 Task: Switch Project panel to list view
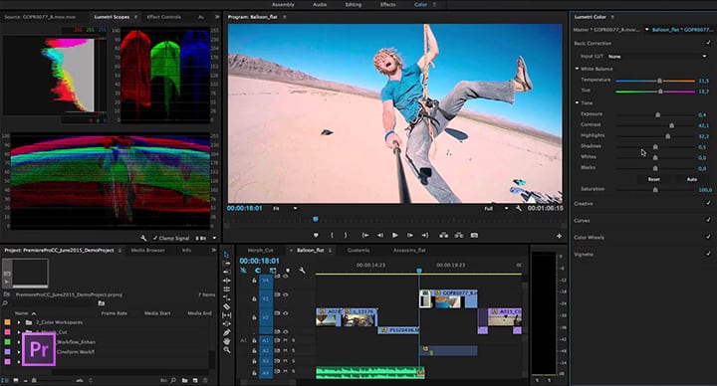(x=5, y=380)
